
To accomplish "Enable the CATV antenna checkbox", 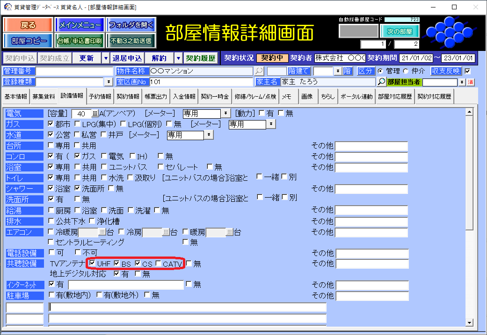I will pos(159,264).
